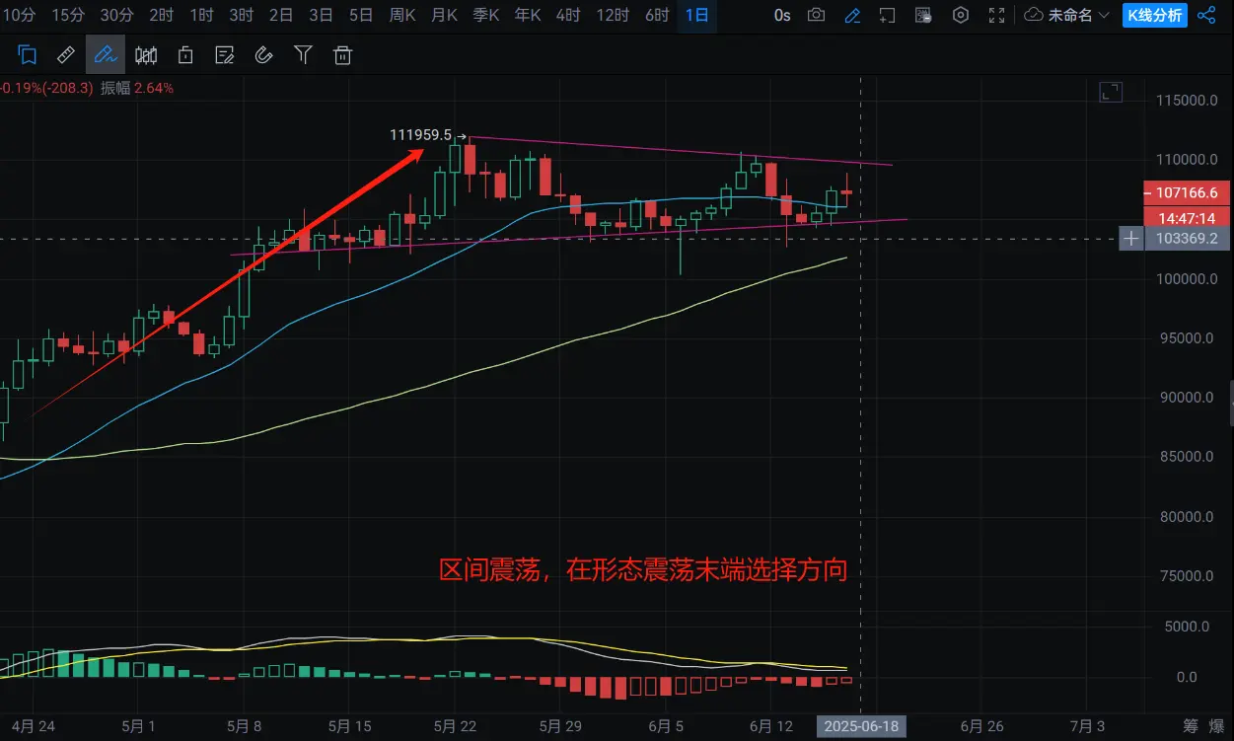
Task: Open chart settings hexagon icon
Action: [x=961, y=15]
